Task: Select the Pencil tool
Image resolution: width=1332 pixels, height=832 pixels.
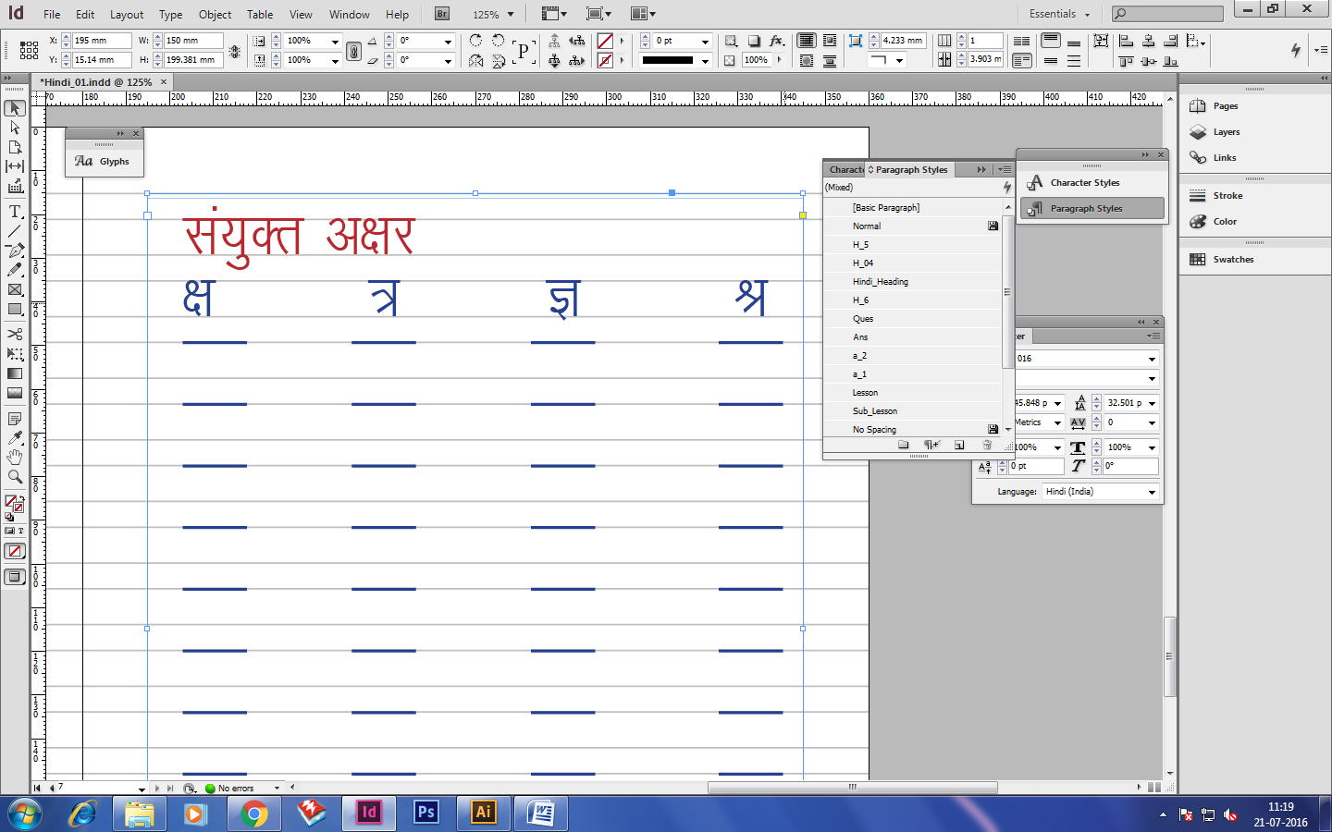Action: (15, 270)
